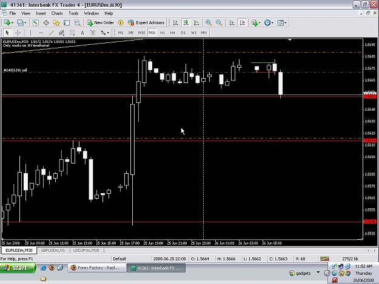Expand the Indicators dropdown arrow
This screenshot has height=284, width=379.
[x=260, y=22]
